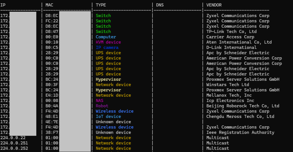Screen dimensions: 293x152
Task: Click vendor "Mellanox Tech, Inc"
Action: pos(229,95)
